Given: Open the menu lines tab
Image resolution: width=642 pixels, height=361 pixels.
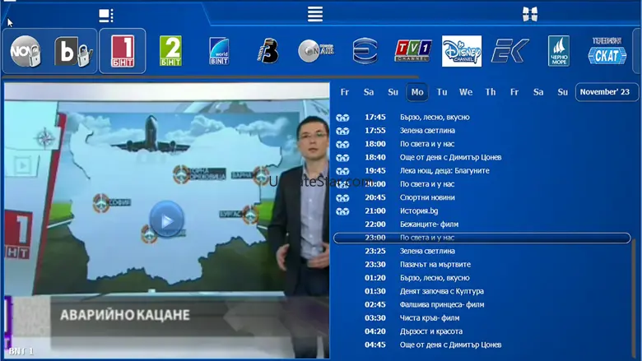Looking at the screenshot, I should point(315,14).
